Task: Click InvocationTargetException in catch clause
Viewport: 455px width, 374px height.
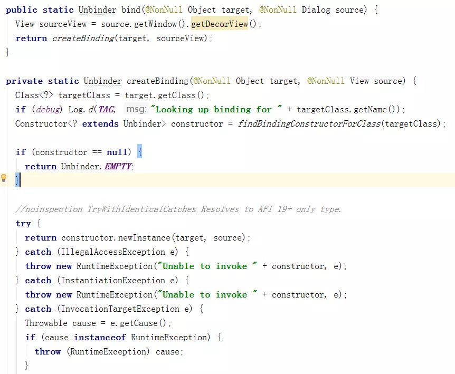Action: pyautogui.click(x=120, y=309)
